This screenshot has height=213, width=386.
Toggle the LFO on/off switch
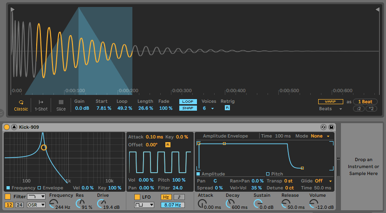[x=137, y=197]
